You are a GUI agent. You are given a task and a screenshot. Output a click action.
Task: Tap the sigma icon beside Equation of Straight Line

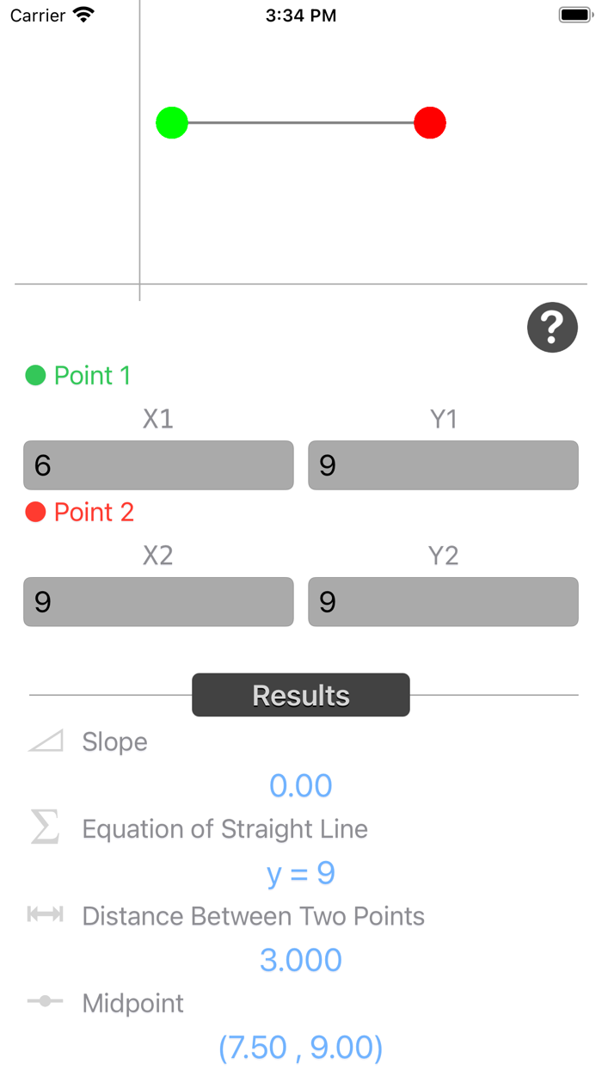click(x=44, y=828)
